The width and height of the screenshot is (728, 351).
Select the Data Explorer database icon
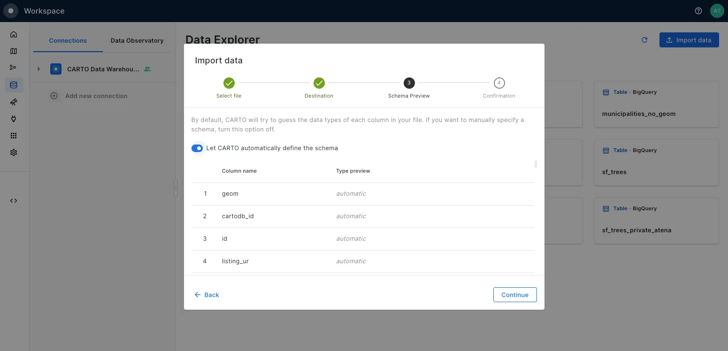click(x=14, y=85)
